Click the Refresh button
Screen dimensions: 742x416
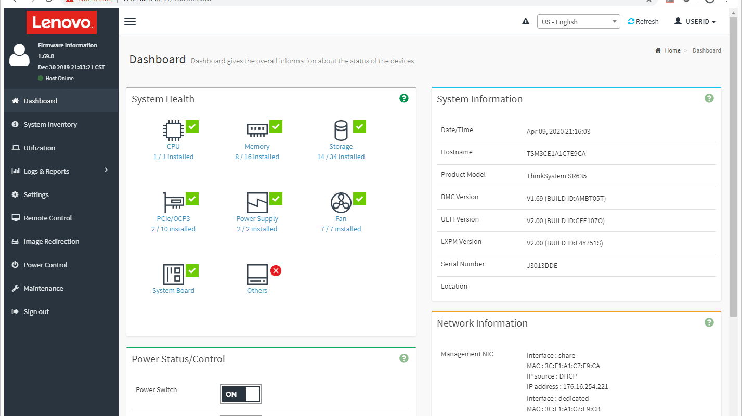pyautogui.click(x=643, y=22)
